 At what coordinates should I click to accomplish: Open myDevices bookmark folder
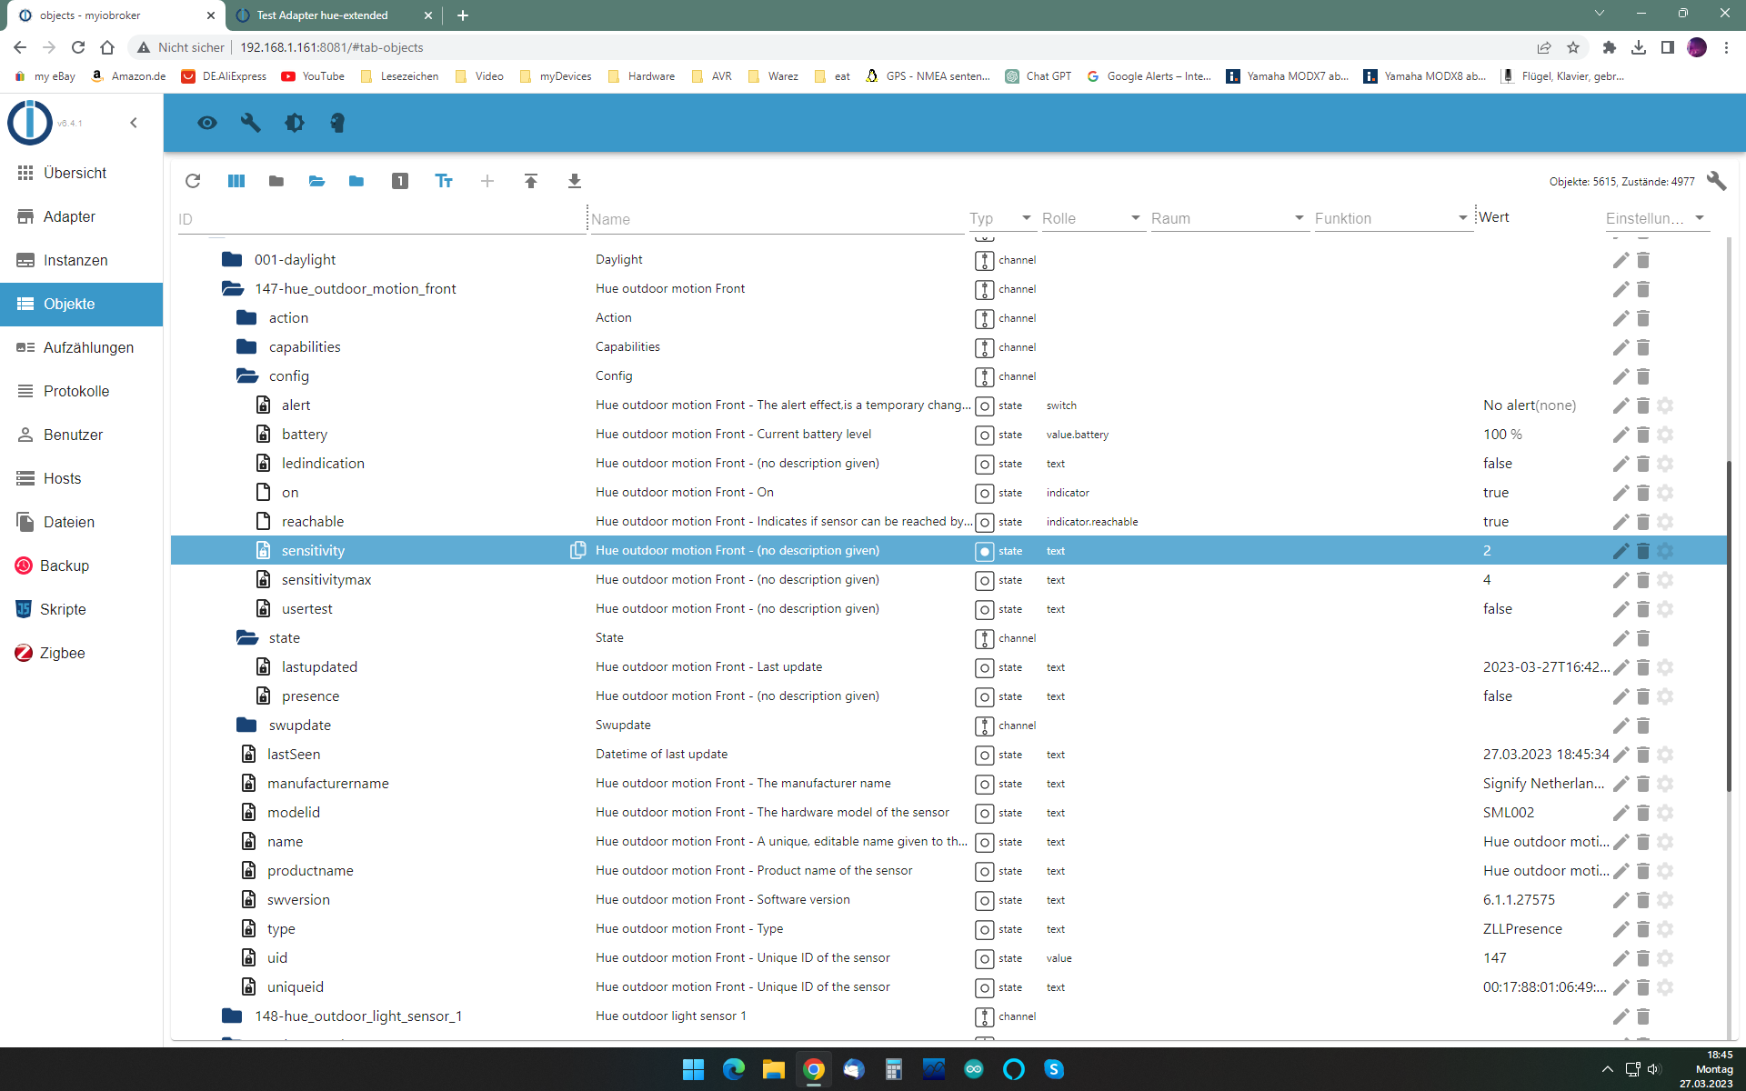tap(556, 76)
